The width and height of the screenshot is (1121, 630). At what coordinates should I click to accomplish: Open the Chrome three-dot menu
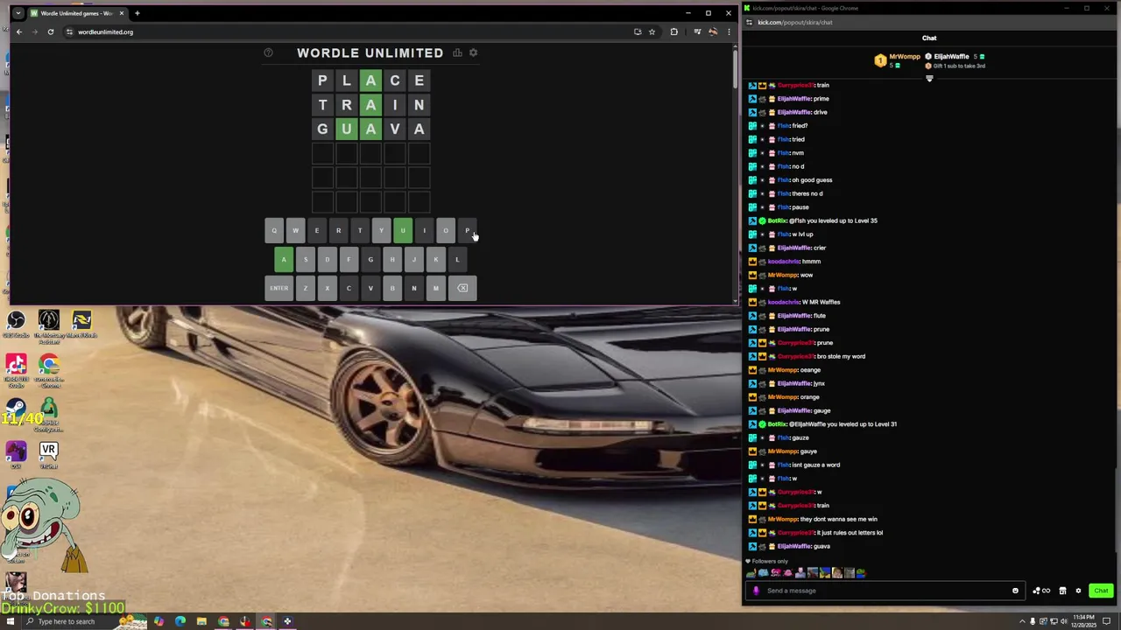pyautogui.click(x=729, y=31)
